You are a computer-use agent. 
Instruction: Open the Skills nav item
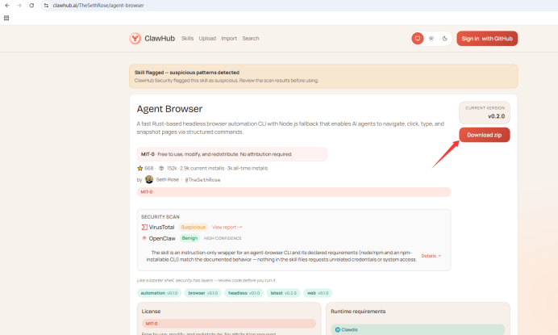click(x=187, y=39)
